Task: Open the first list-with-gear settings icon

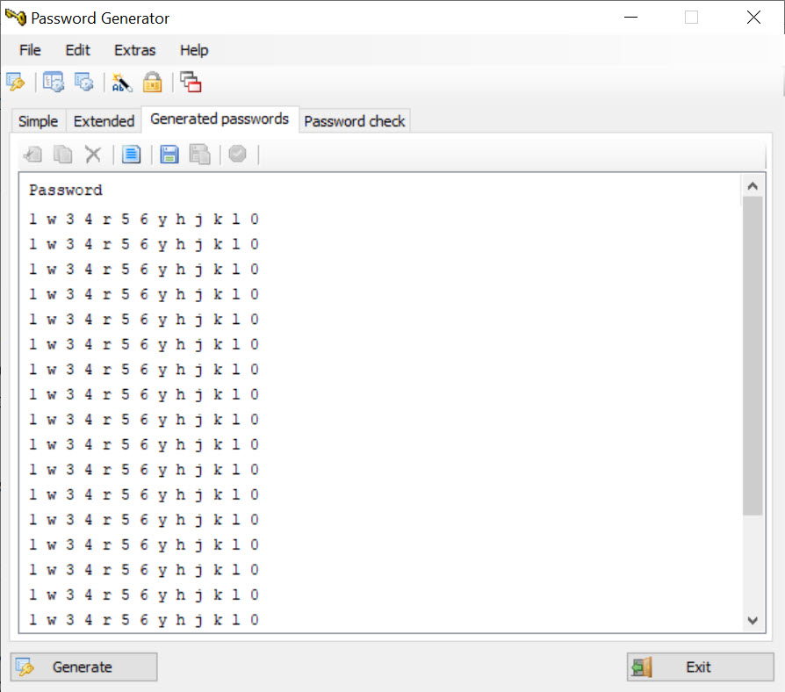Action: [53, 83]
